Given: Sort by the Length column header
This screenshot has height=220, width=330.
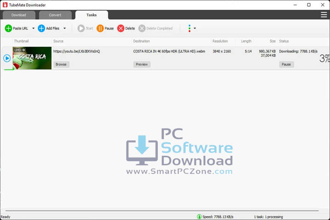Looking at the screenshot, I should click(x=246, y=41).
